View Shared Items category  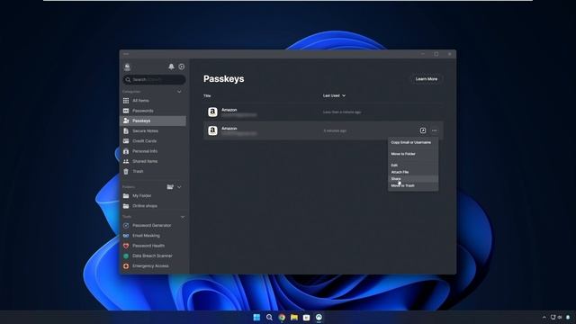[x=153, y=161]
